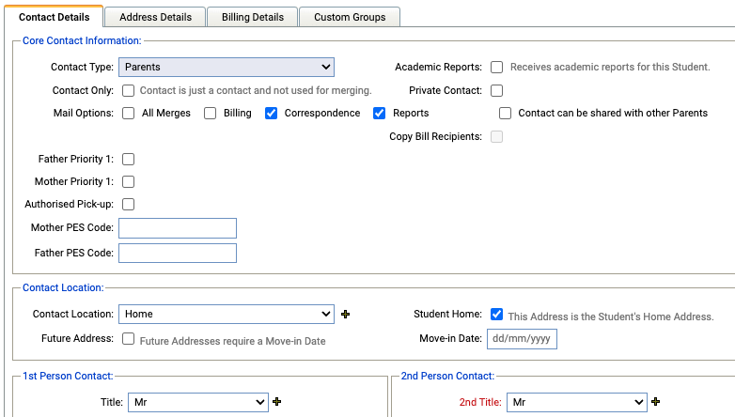Enable the Contact Only checkbox
This screenshot has width=735, height=417.
[129, 91]
